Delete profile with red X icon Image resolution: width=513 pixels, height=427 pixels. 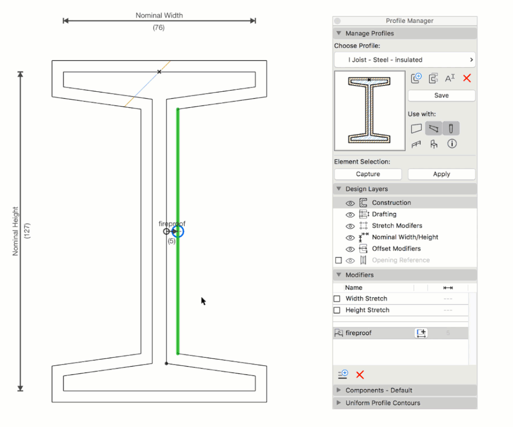point(467,78)
